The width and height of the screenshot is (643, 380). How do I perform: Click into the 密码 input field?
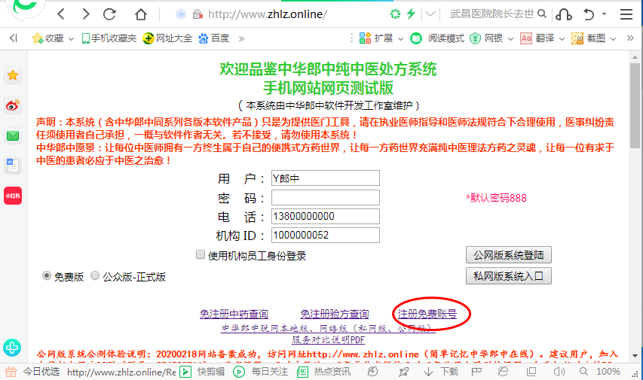pyautogui.click(x=326, y=198)
